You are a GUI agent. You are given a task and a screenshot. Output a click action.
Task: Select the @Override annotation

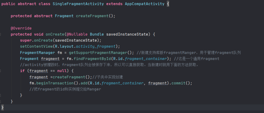[x=21, y=28]
